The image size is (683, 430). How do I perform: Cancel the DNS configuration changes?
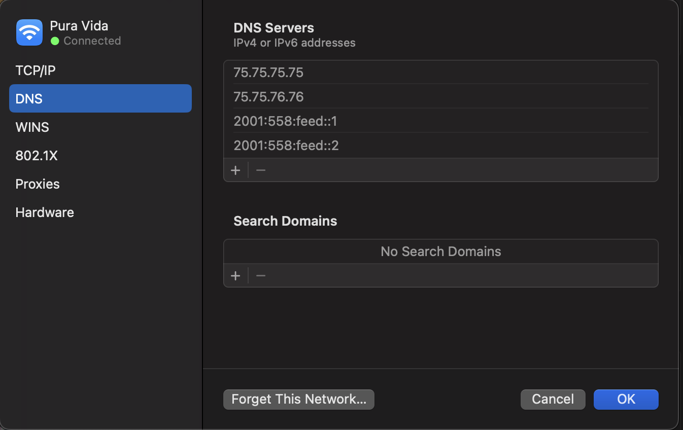tap(553, 399)
